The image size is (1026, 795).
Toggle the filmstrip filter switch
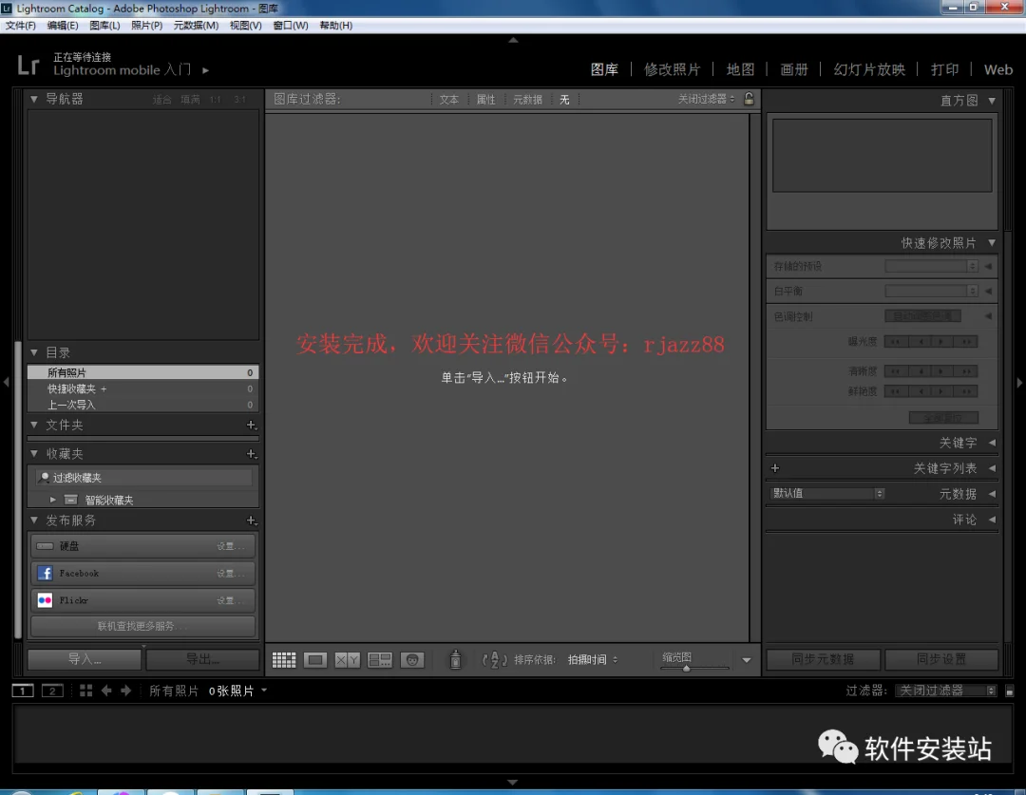coord(1010,691)
